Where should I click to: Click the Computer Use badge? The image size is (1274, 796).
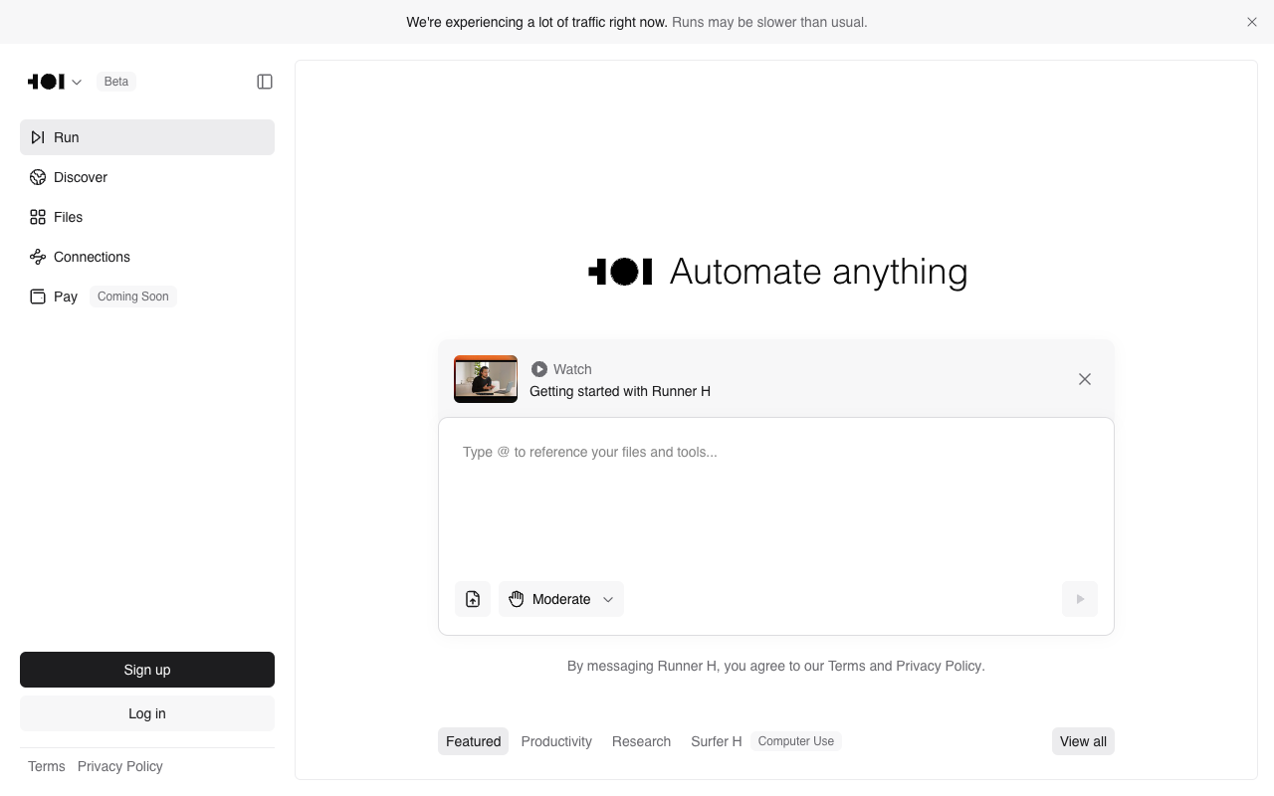pos(796,741)
